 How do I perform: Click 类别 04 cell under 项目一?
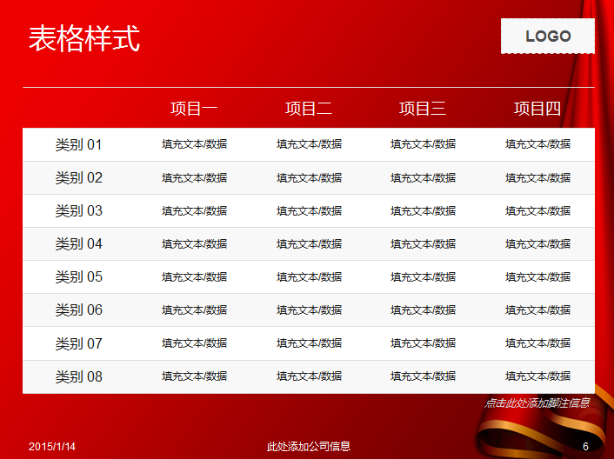[x=194, y=244]
